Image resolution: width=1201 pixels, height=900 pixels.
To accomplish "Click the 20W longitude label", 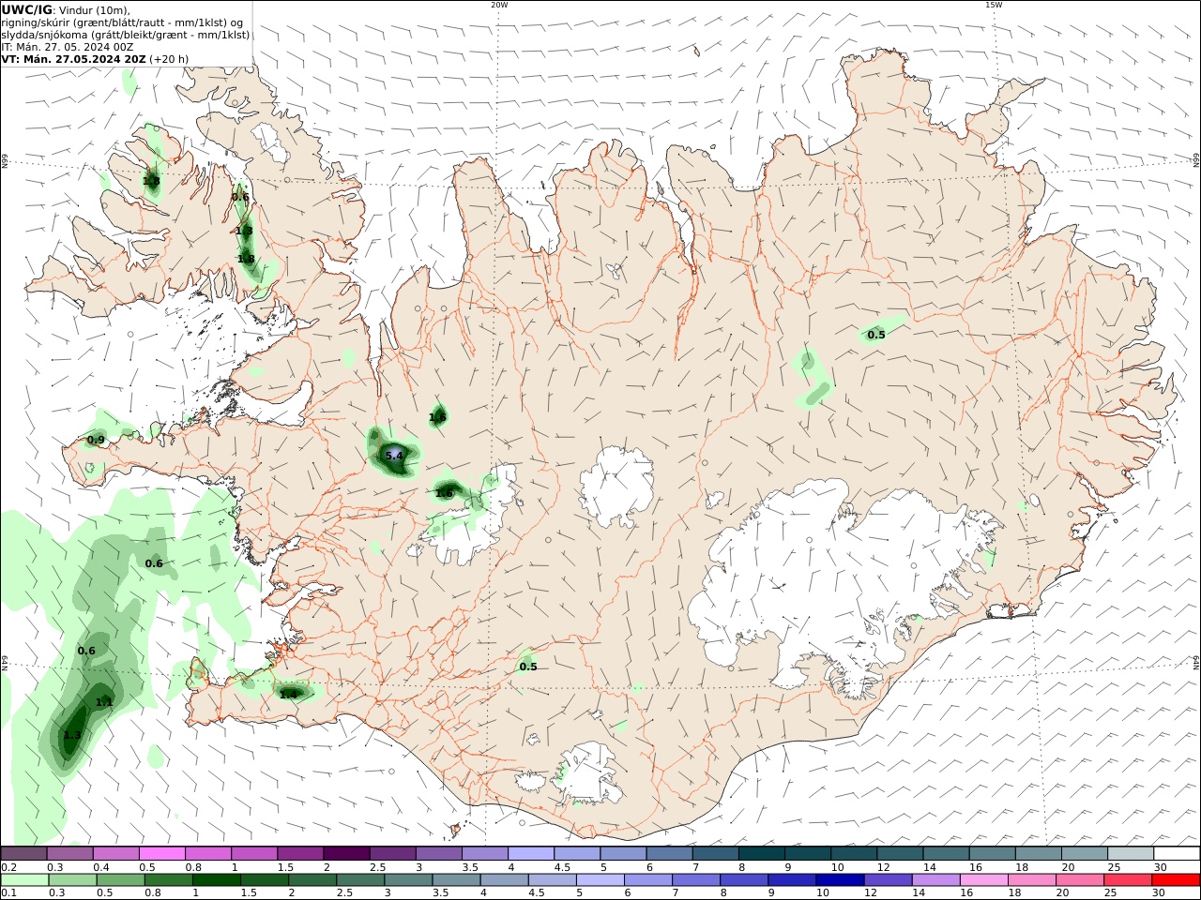I will (x=499, y=5).
